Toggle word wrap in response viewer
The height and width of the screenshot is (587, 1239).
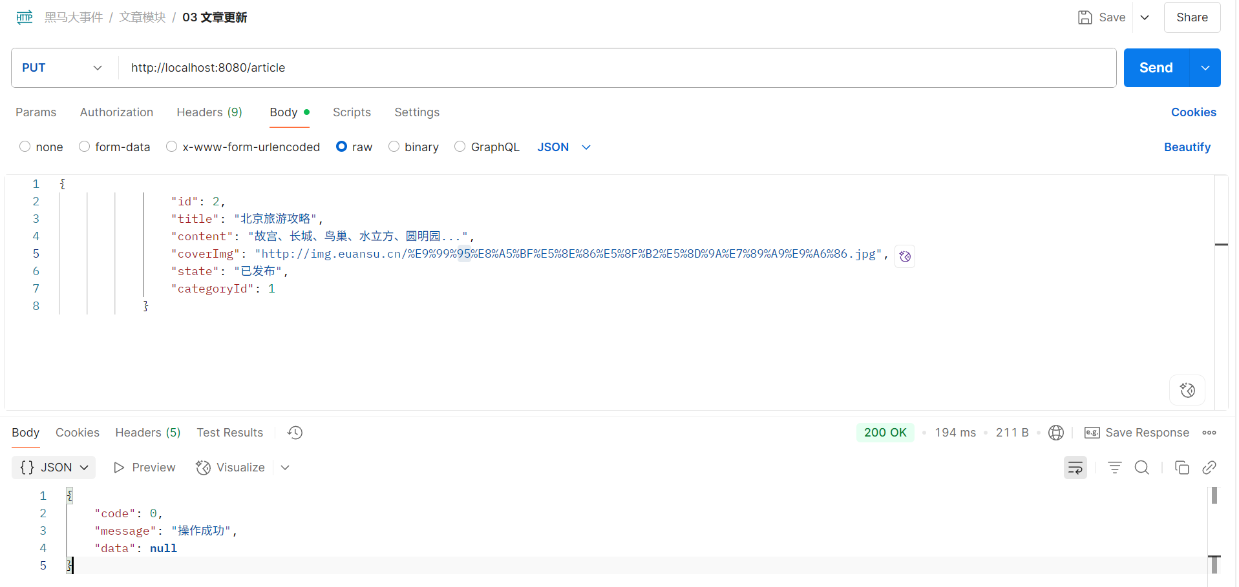pos(1075,468)
